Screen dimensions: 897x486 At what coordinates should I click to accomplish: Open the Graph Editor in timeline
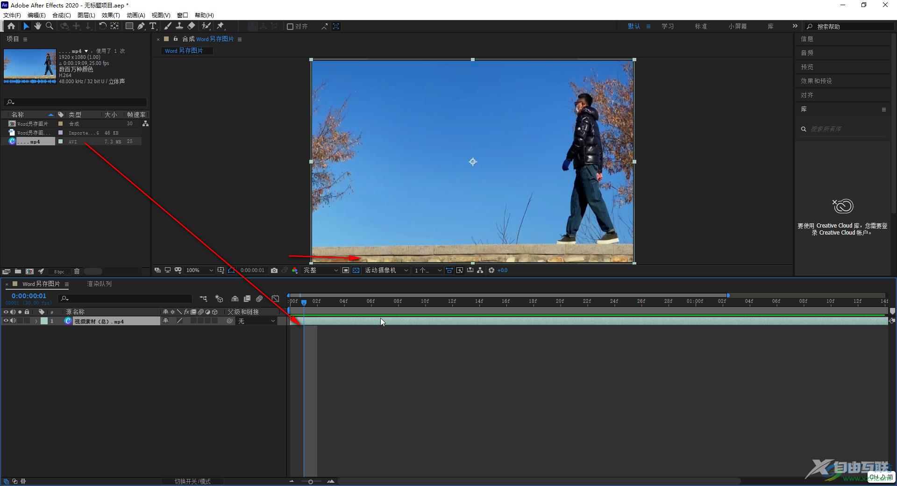275,299
